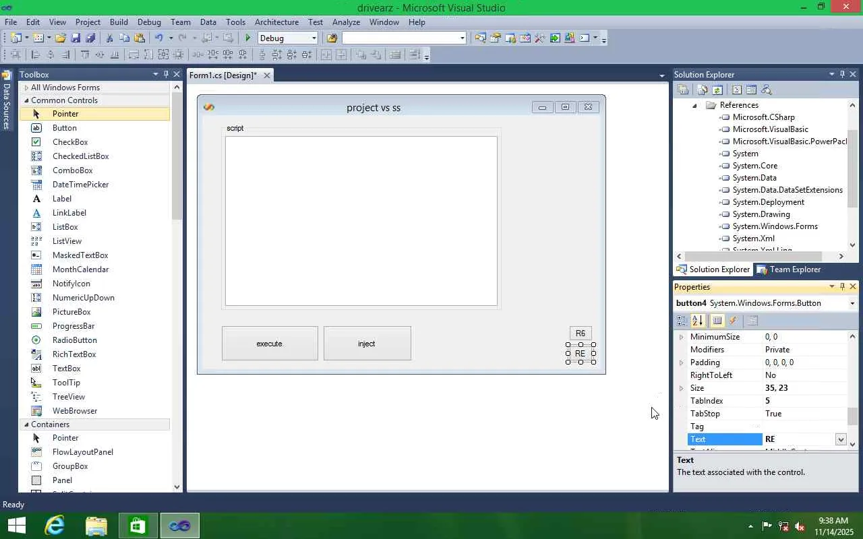
Task: Click the Toolbox vertical scrollbar thumb
Action: click(x=177, y=156)
